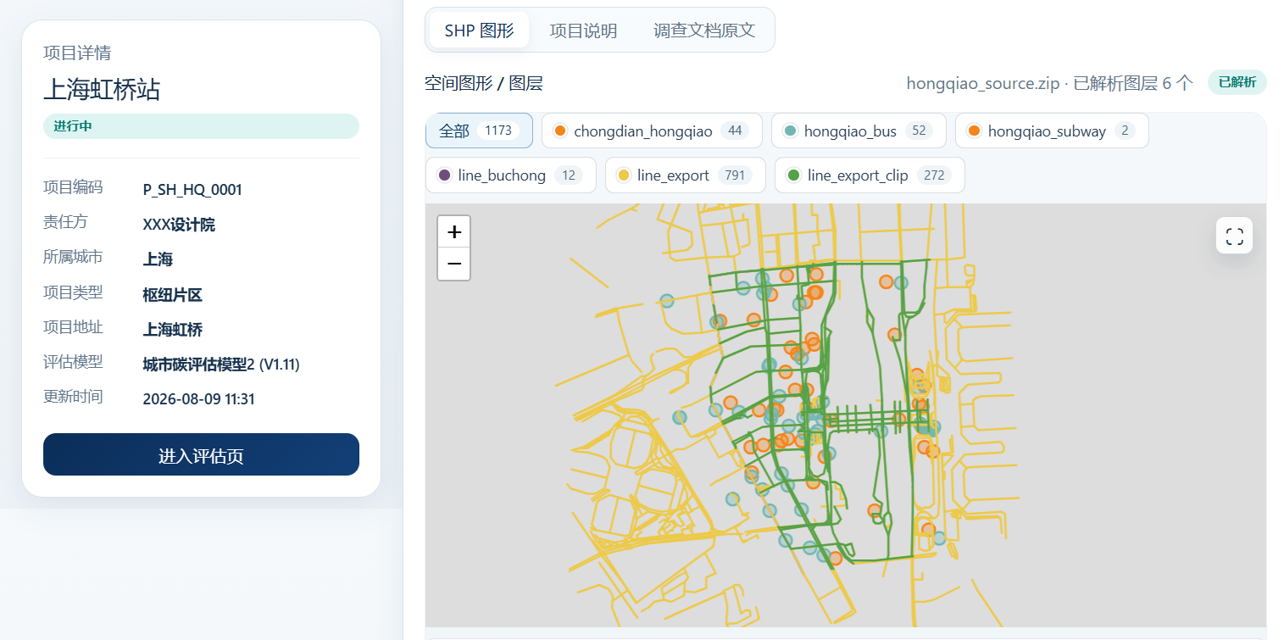Click the 791 count on line_export
This screenshot has width=1284, height=640.
[736, 175]
